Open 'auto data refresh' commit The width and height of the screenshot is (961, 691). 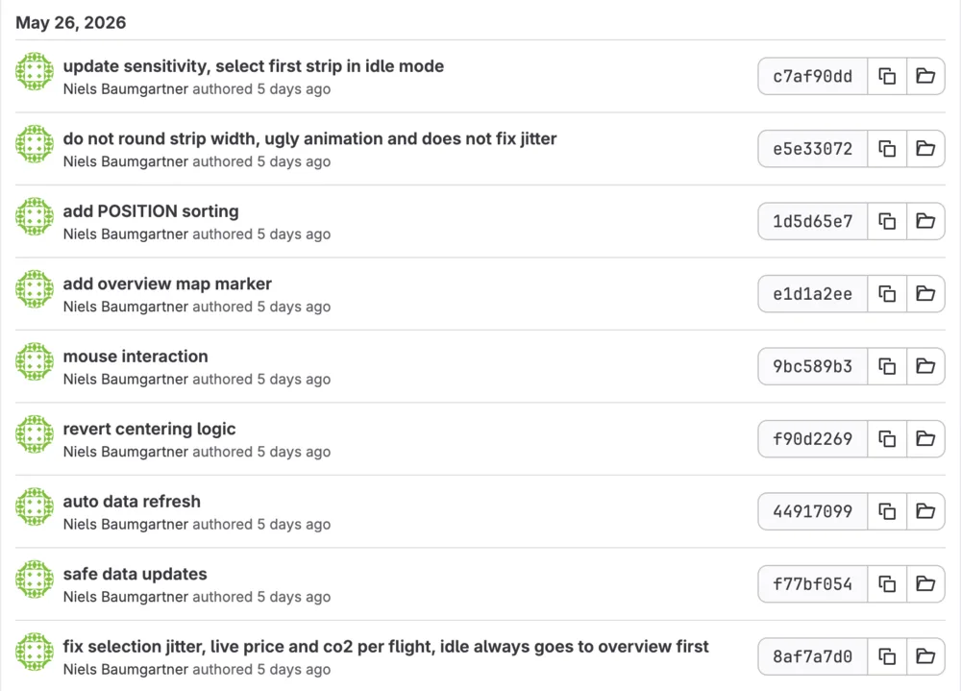(132, 502)
